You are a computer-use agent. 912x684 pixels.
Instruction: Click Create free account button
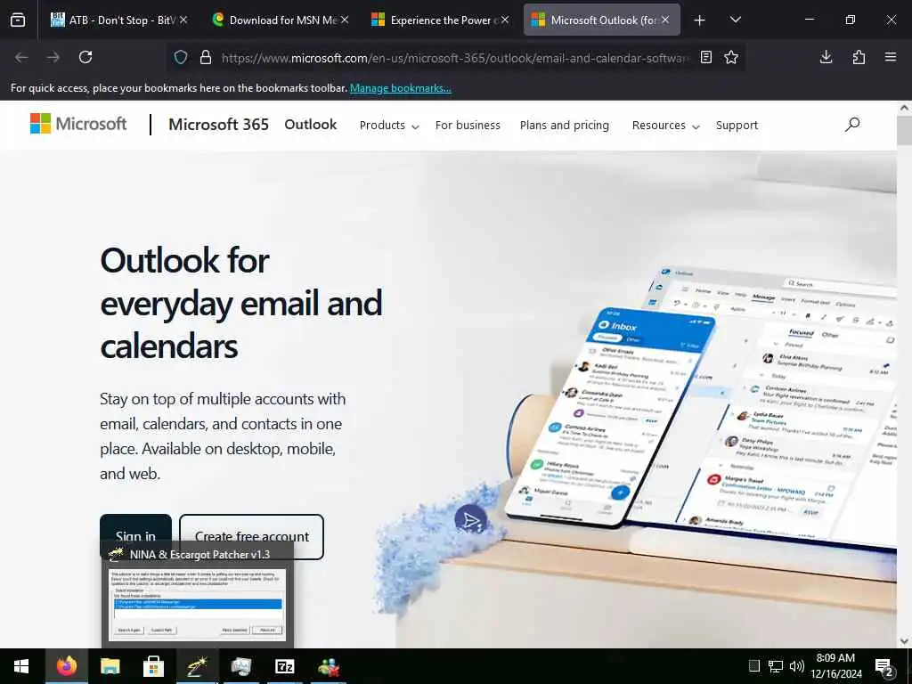pos(252,536)
